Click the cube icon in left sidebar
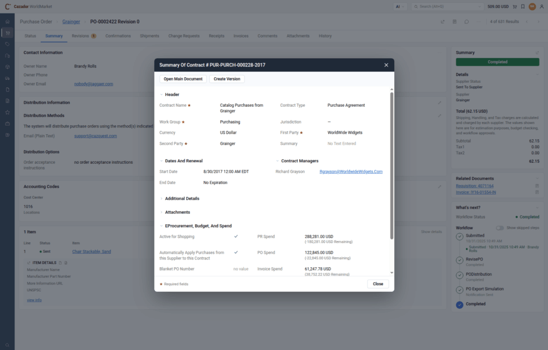Image resolution: width=548 pixels, height=350 pixels. pos(7,67)
